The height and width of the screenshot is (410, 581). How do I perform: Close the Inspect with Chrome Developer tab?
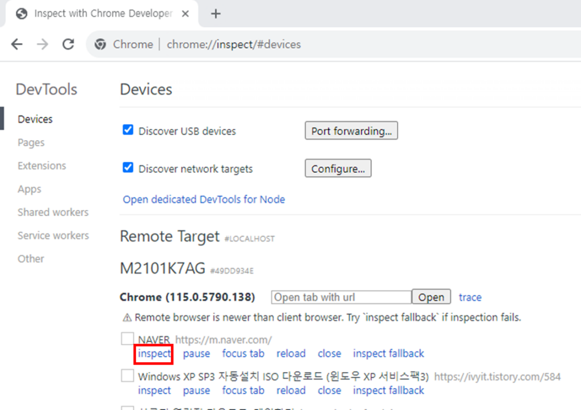click(185, 13)
